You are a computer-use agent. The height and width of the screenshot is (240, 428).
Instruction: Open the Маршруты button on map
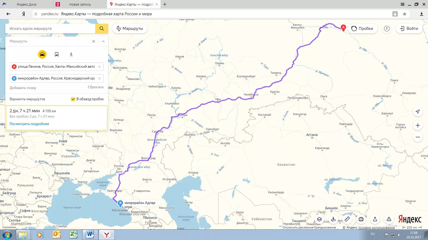coord(130,29)
